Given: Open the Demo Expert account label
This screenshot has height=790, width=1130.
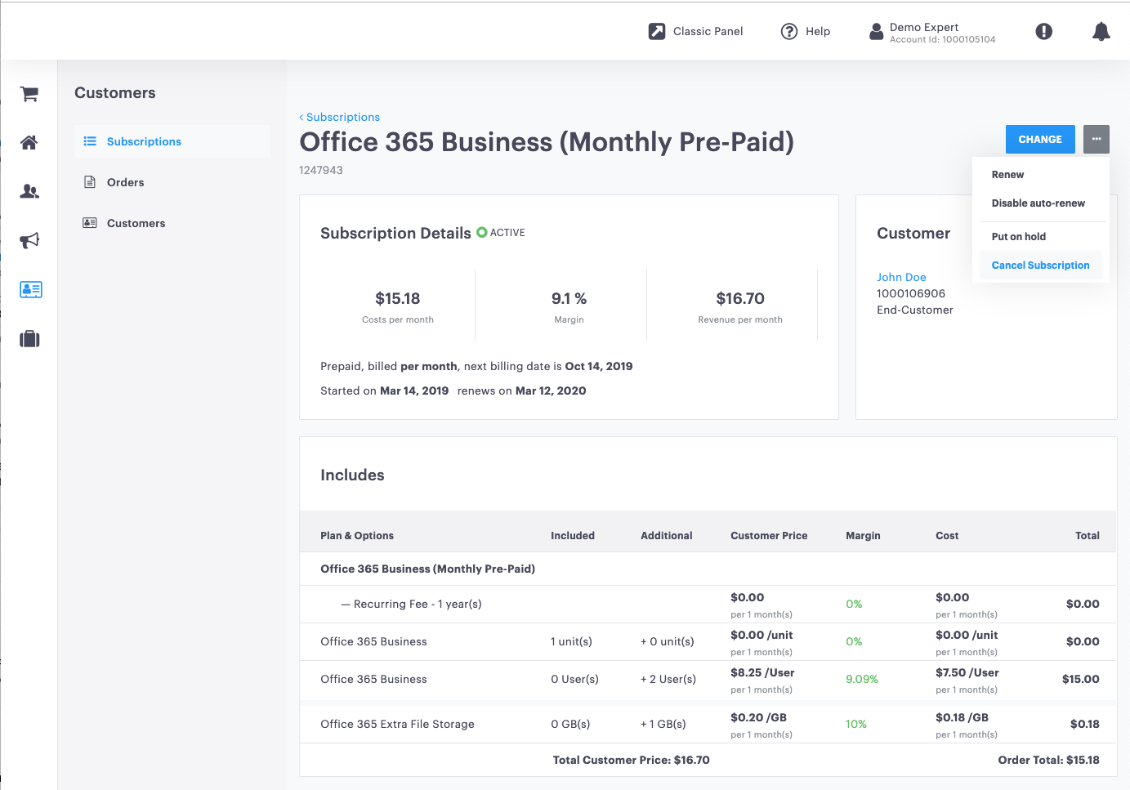Looking at the screenshot, I should [x=924, y=27].
